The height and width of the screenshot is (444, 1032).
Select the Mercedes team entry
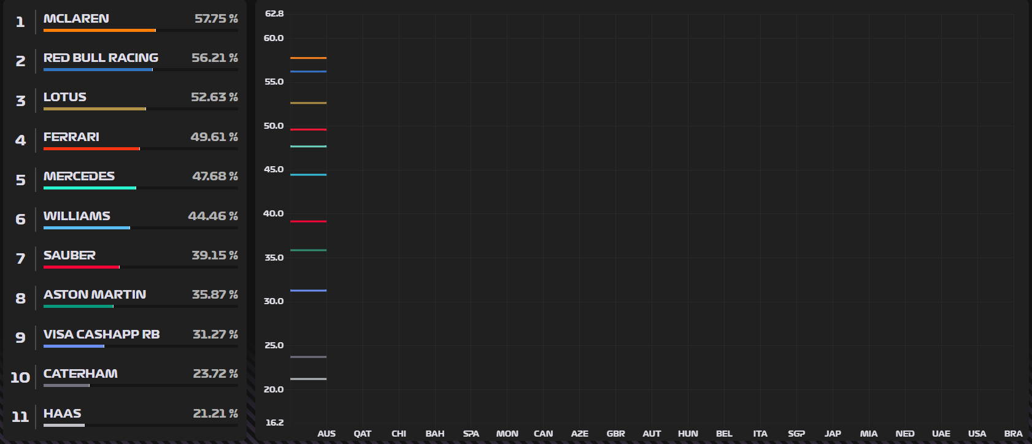pyautogui.click(x=125, y=180)
